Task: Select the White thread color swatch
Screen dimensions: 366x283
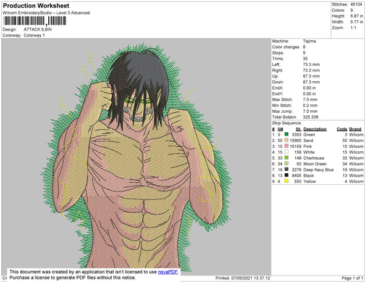Action: coord(287,152)
